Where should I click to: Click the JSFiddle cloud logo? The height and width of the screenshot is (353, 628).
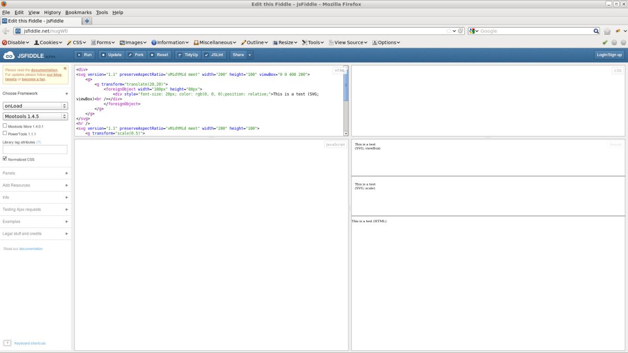pos(9,55)
